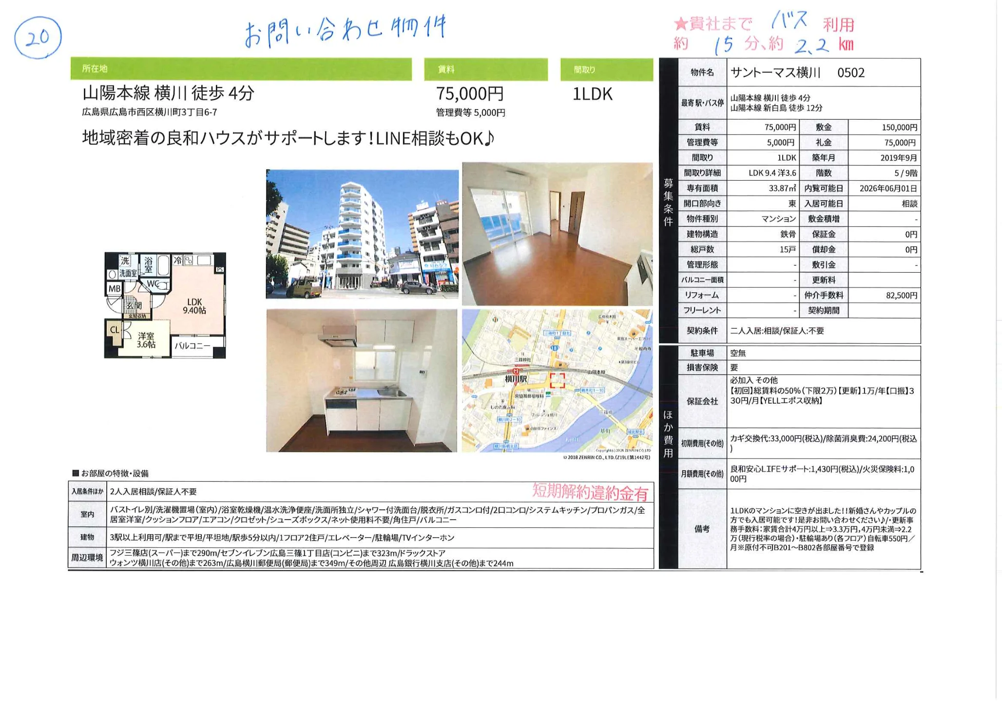The image size is (1002, 708).
Task: Click the バルコニー area in floor plan
Action: click(193, 346)
